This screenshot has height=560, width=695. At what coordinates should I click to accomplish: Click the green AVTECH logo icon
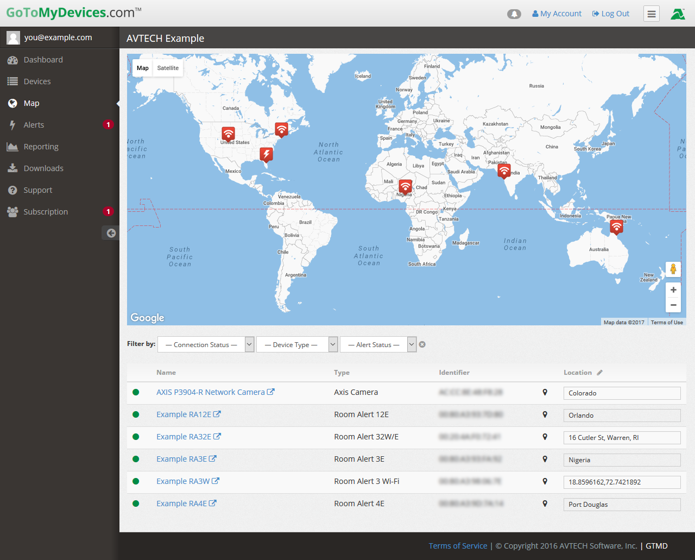coord(678,14)
